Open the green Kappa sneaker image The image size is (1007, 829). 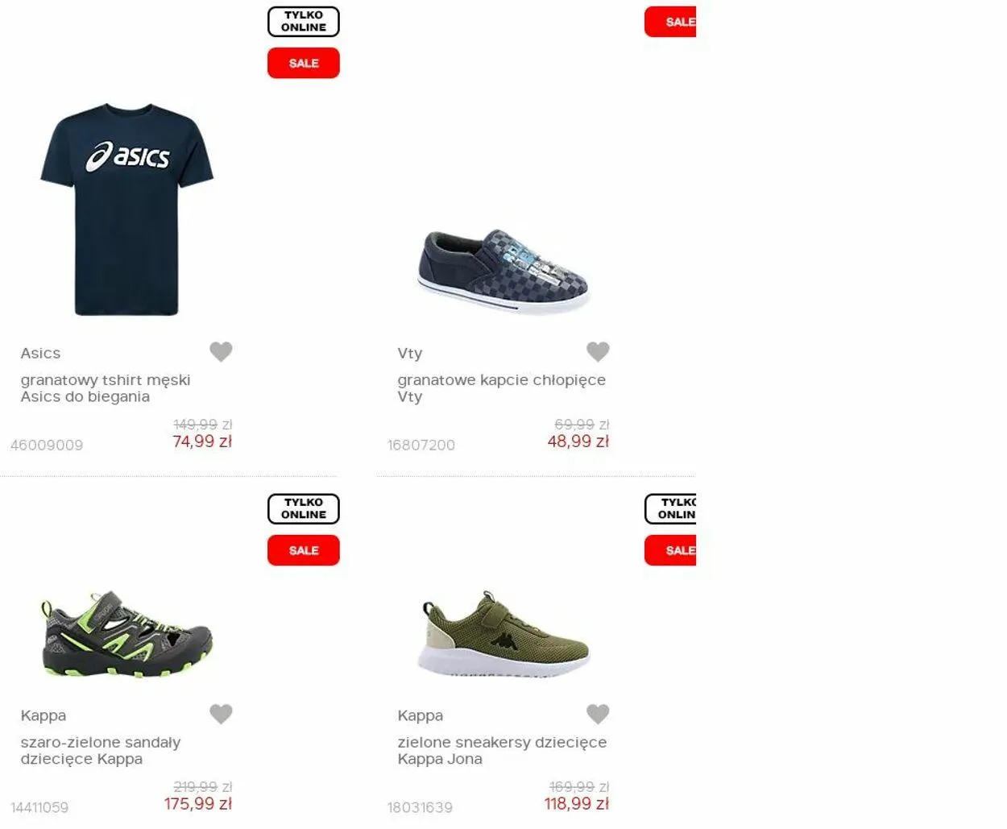pyautogui.click(x=504, y=633)
